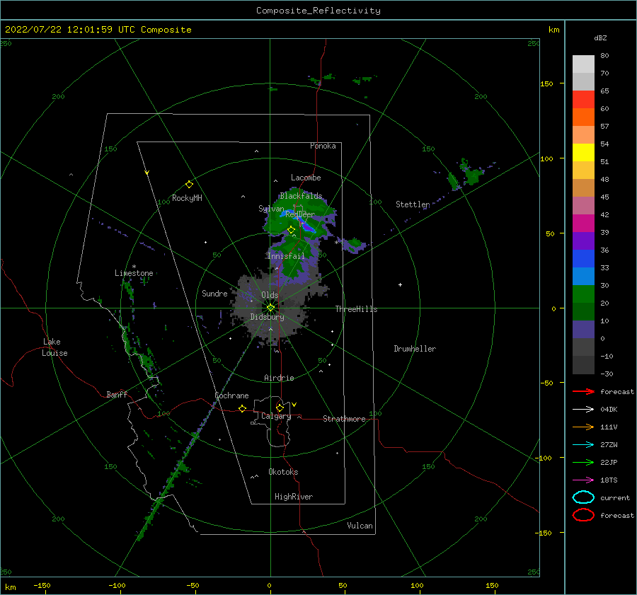
Task: Select the 51 dBZ yellow color swatch
Action: point(583,152)
